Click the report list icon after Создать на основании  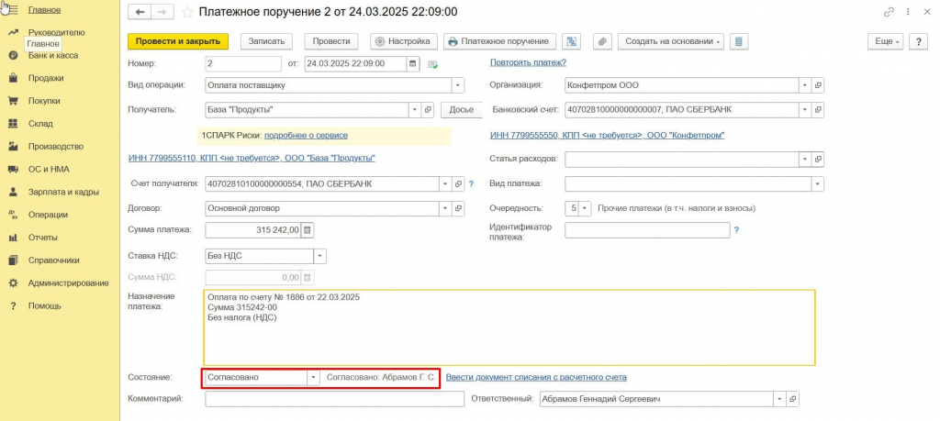click(739, 41)
